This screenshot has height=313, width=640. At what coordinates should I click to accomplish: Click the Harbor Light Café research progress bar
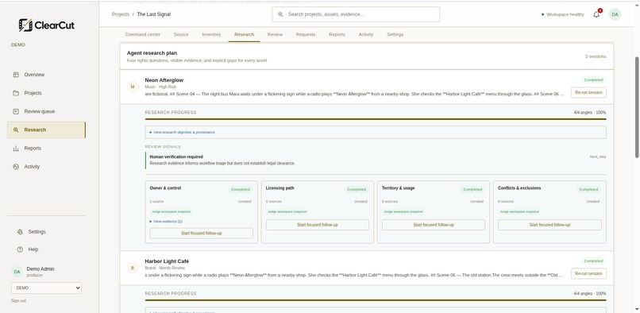tap(376, 300)
